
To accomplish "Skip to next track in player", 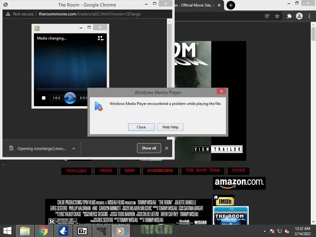I will [83, 98].
